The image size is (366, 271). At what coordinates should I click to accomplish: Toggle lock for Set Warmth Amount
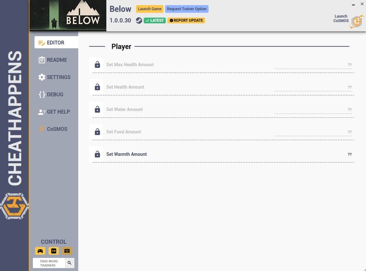pyautogui.click(x=97, y=154)
